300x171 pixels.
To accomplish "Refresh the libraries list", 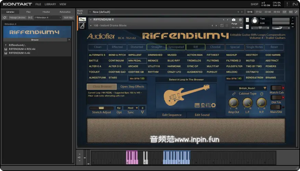I will [5, 17].
